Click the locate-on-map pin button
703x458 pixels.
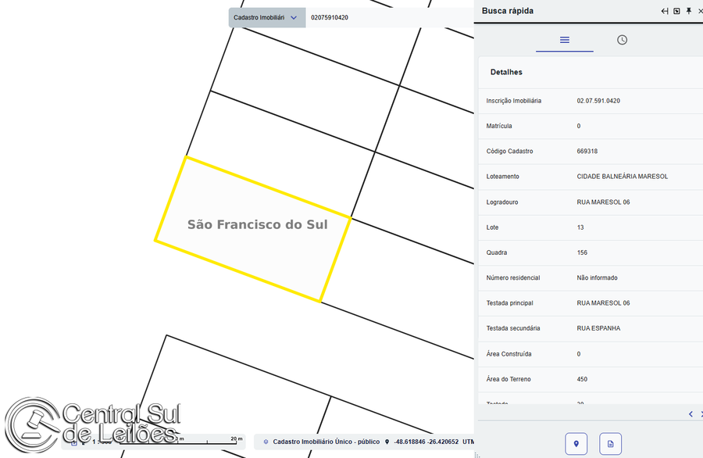[576, 444]
